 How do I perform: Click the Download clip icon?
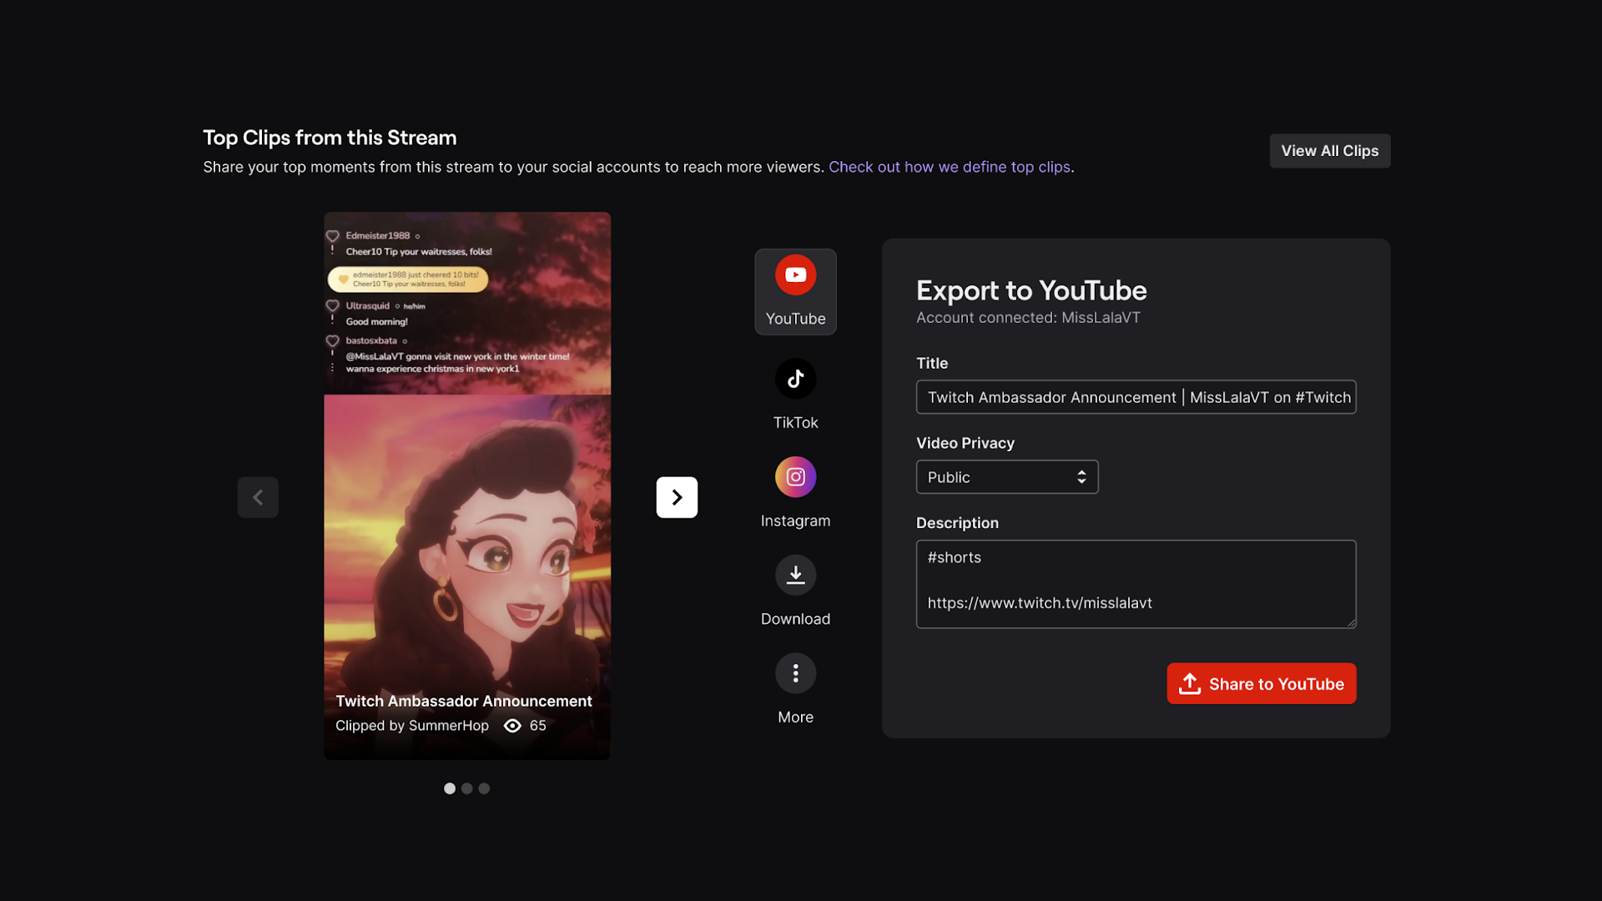795,573
